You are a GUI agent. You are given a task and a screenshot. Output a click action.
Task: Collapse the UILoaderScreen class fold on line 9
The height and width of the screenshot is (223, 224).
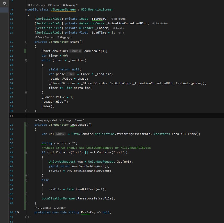pyautogui.click(x=26, y=9)
